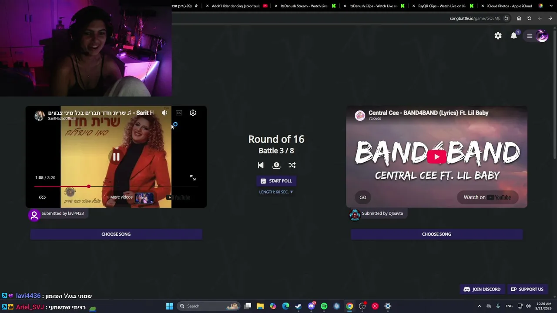Open Google Chrome from taskbar
Viewport: 557px width, 313px height.
click(349, 306)
